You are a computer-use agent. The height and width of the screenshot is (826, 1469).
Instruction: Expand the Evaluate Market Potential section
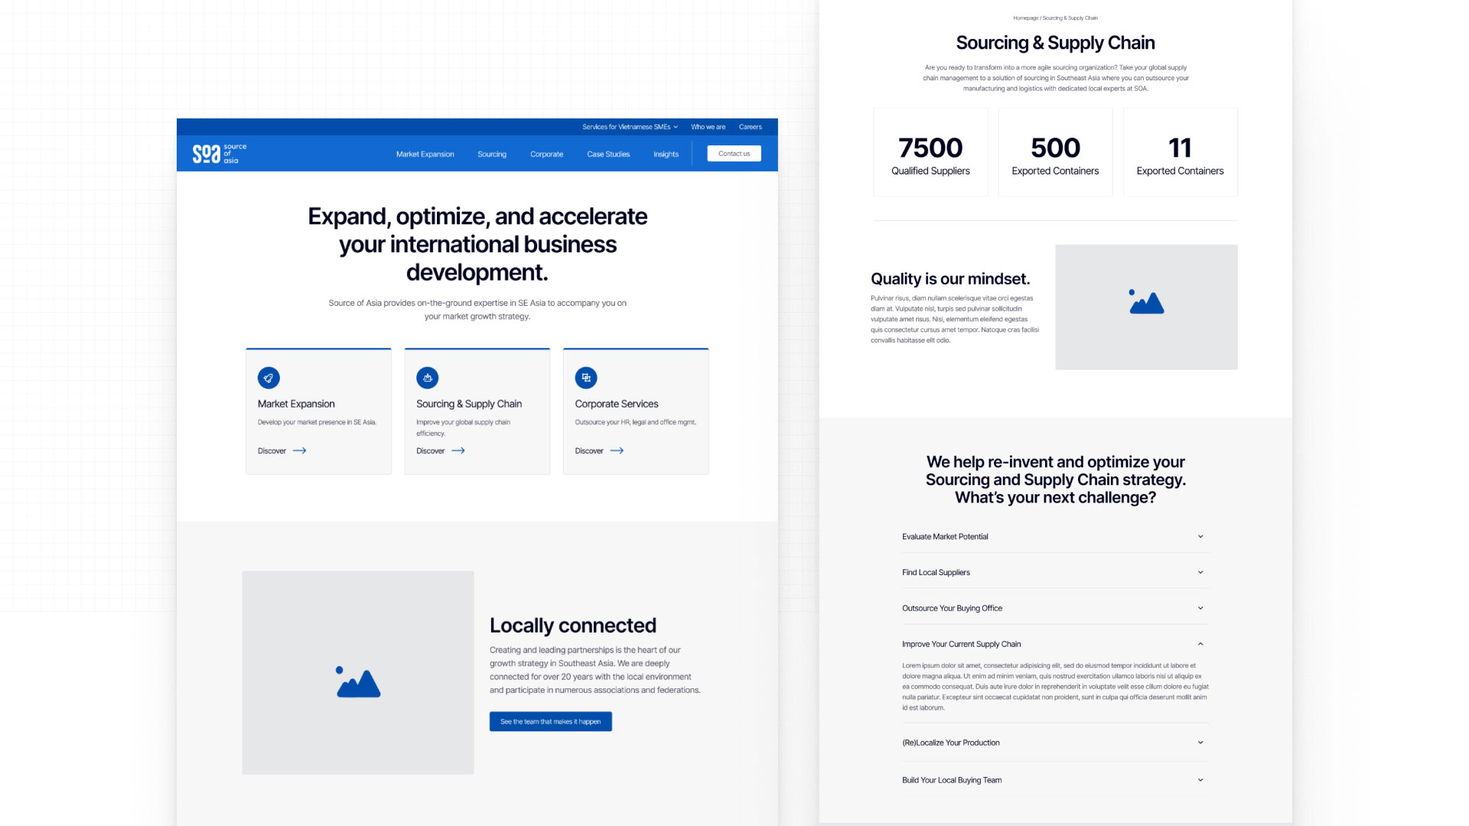coord(1054,535)
